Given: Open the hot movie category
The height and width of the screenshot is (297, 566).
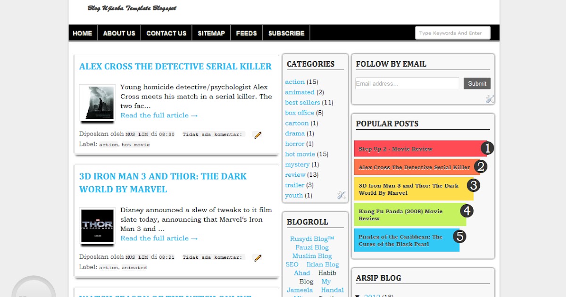Looking at the screenshot, I should [300, 155].
